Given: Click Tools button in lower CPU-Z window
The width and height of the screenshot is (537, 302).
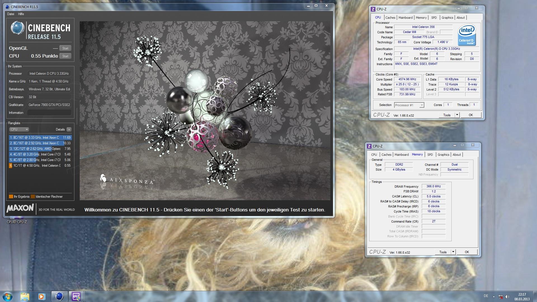Looking at the screenshot, I should pyautogui.click(x=443, y=252).
